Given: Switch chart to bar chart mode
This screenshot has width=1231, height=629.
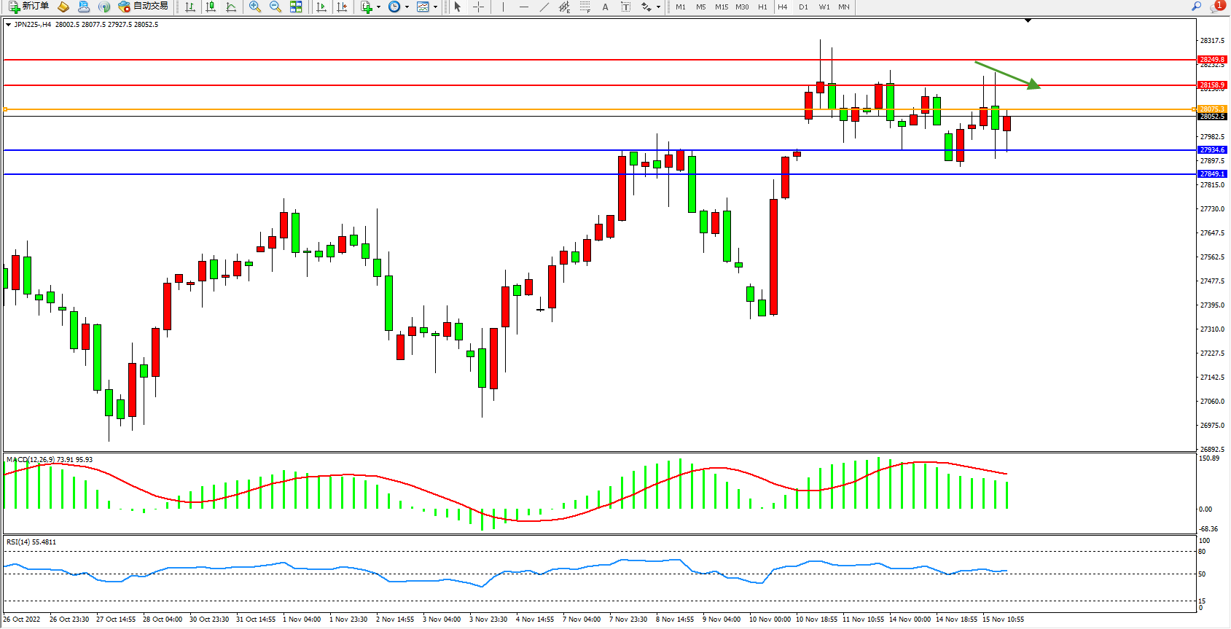Looking at the screenshot, I should coord(190,7).
